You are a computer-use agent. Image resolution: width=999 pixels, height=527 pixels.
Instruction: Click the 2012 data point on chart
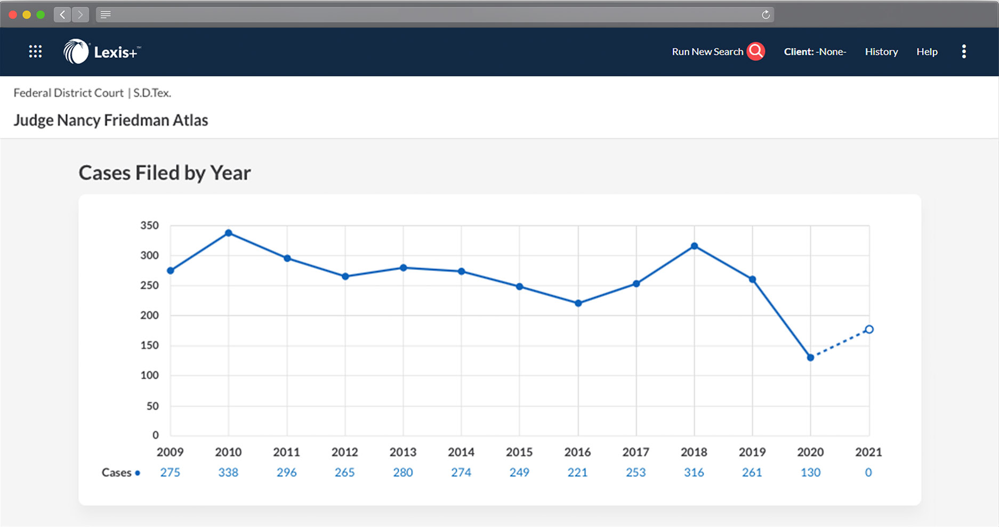(345, 277)
